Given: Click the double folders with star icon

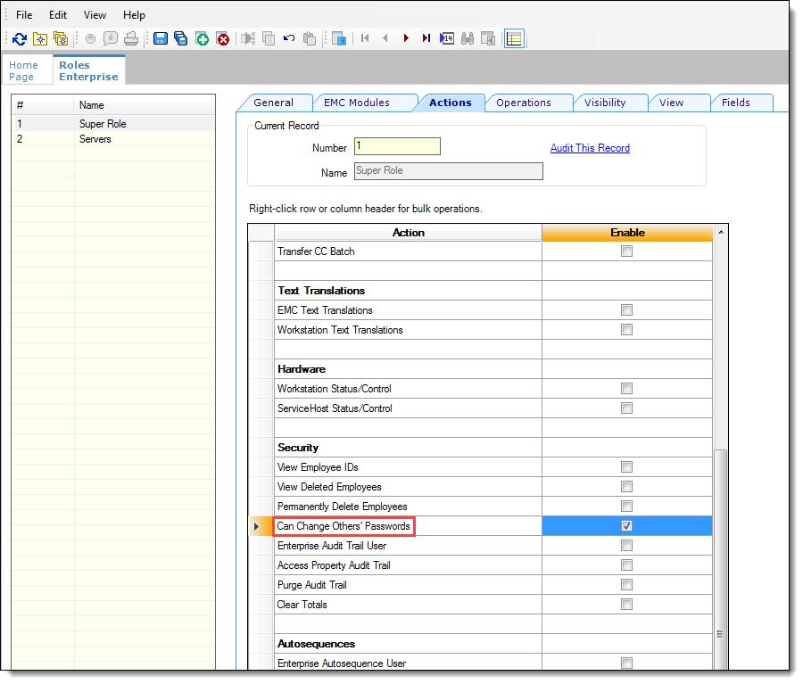Looking at the screenshot, I should [61, 38].
